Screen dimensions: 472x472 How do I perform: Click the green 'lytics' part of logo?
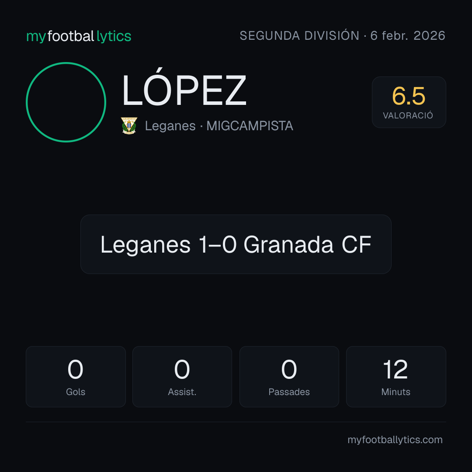point(114,36)
